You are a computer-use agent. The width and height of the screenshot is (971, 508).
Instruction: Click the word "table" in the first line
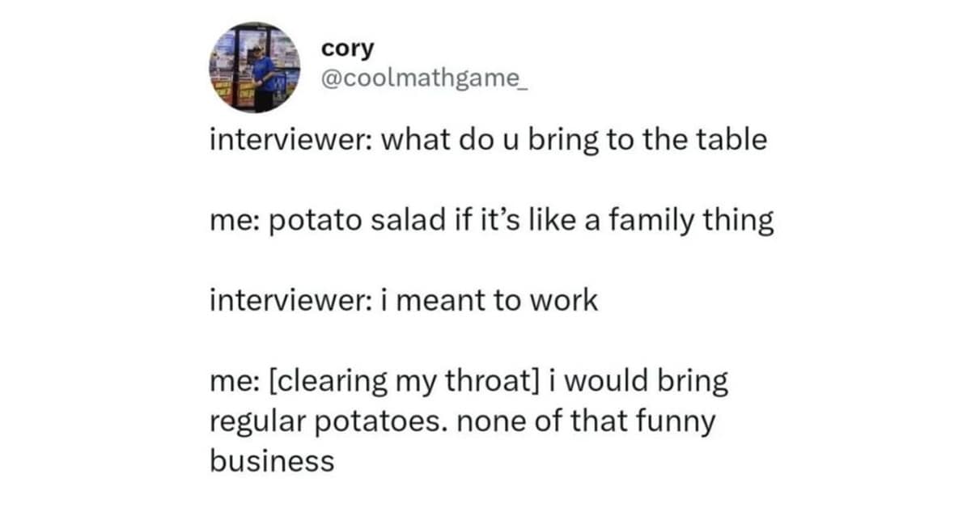(x=731, y=140)
